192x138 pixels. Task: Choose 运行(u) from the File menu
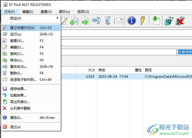[31, 34]
